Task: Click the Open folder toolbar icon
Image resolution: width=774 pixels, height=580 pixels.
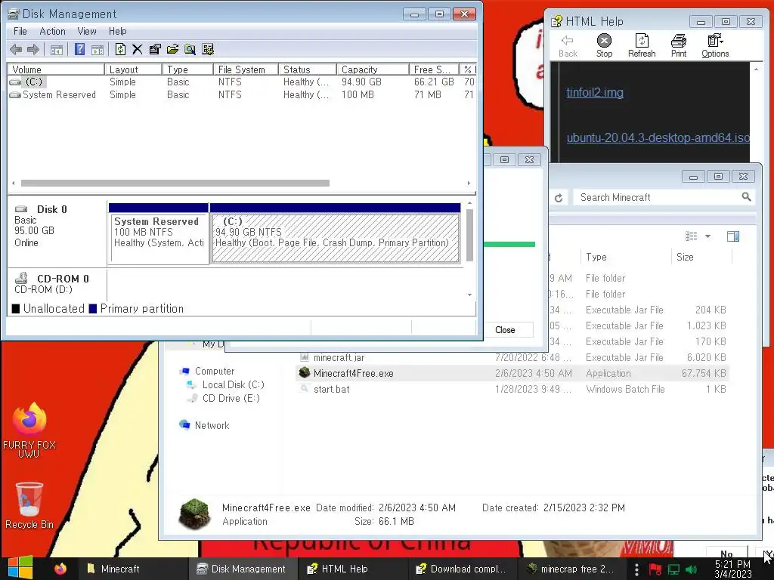Action: coord(172,49)
